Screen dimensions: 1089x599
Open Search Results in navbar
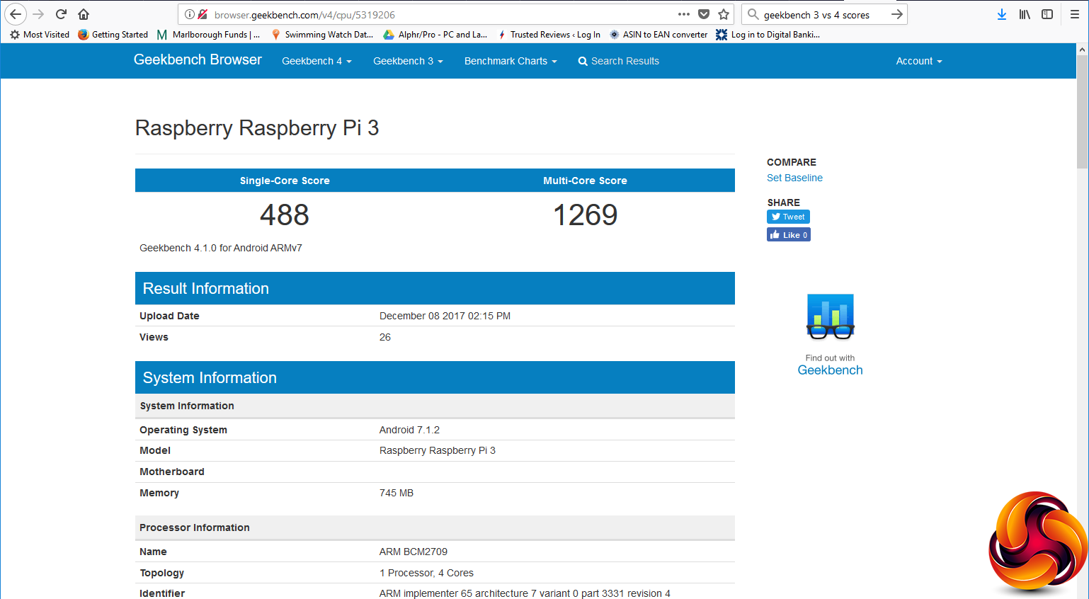[x=619, y=61]
